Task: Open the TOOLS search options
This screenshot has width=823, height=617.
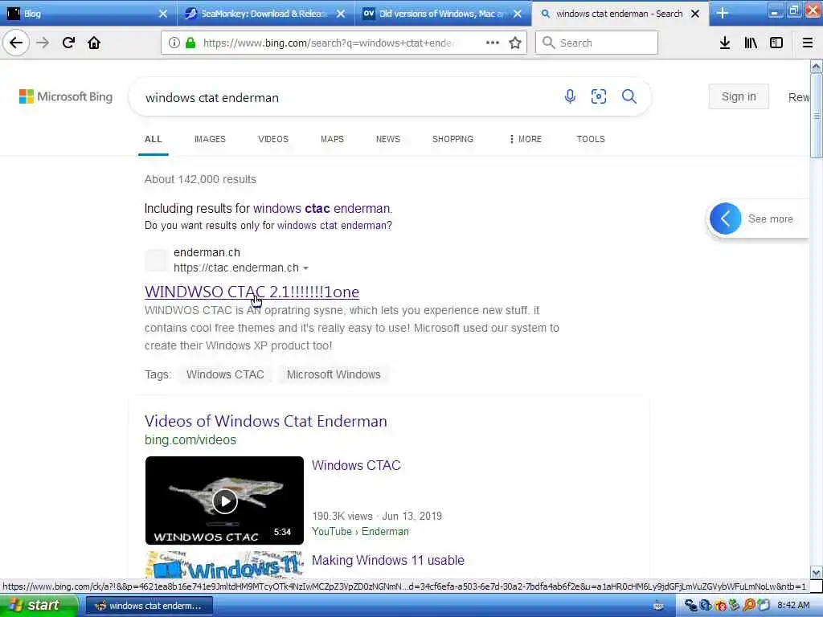Action: (591, 139)
